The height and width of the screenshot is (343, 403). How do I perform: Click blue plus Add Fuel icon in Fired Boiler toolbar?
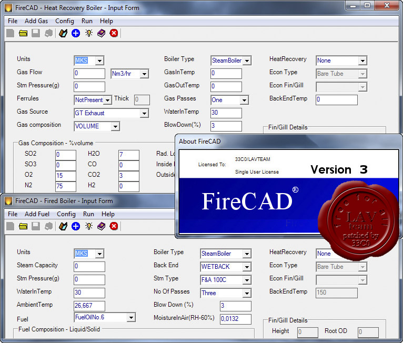point(76,226)
